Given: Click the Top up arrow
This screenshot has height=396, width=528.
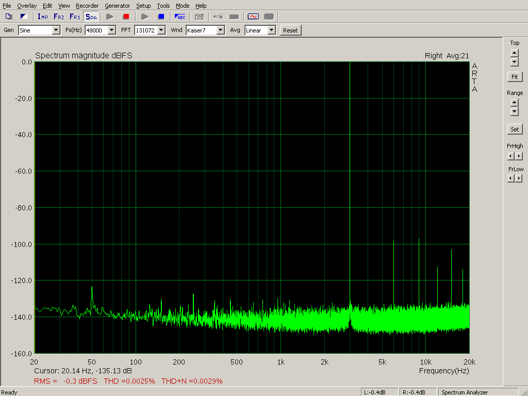Looking at the screenshot, I should click(x=514, y=53).
